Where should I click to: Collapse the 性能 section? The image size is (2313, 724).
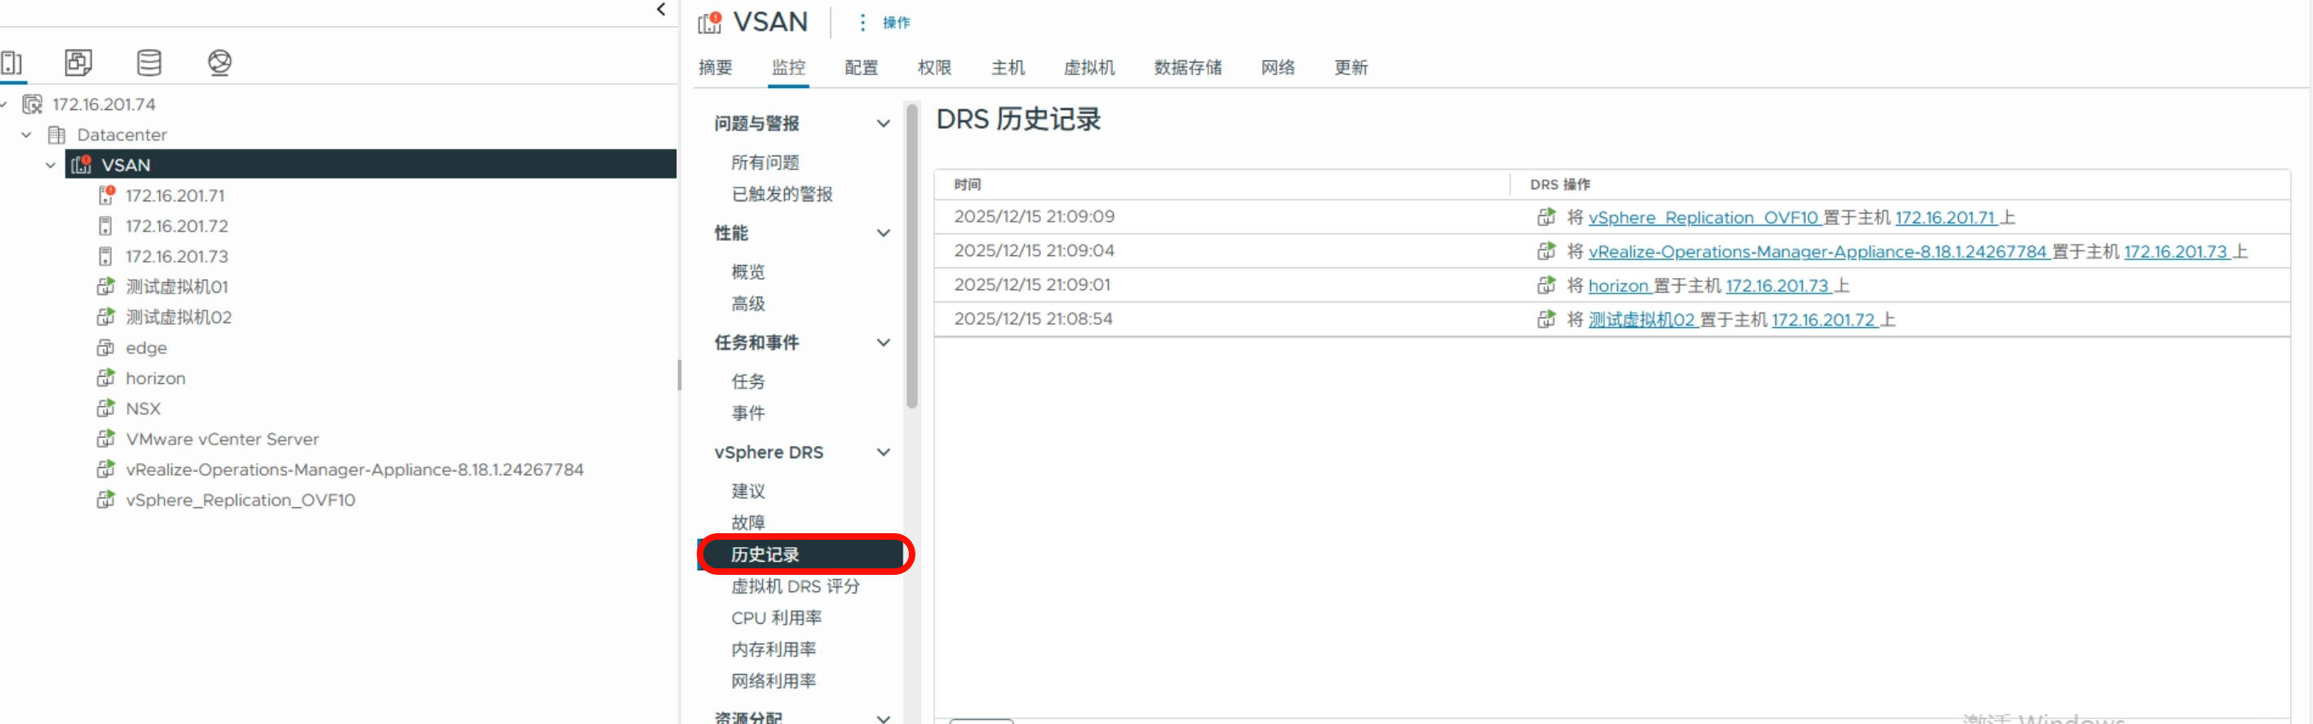point(884,233)
